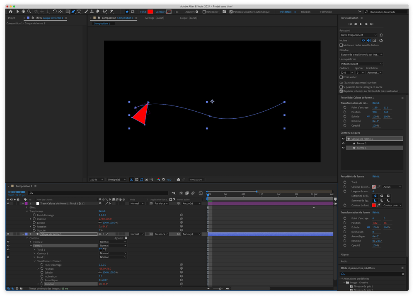Toggle audio inclusion in preview

click(x=369, y=41)
